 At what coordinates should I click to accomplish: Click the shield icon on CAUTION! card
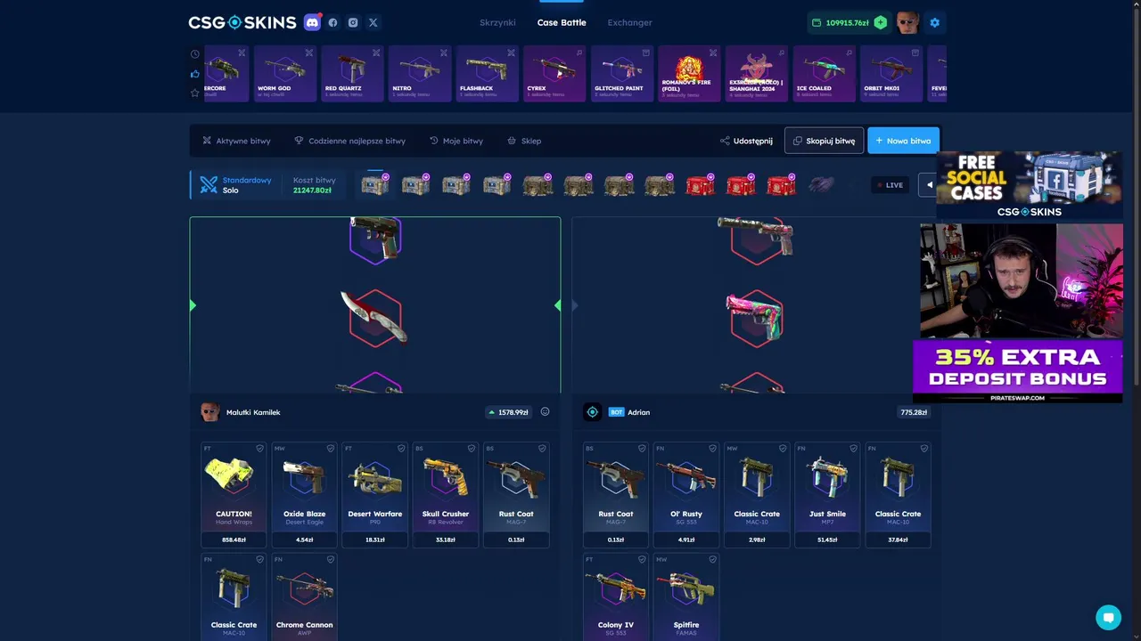click(260, 449)
